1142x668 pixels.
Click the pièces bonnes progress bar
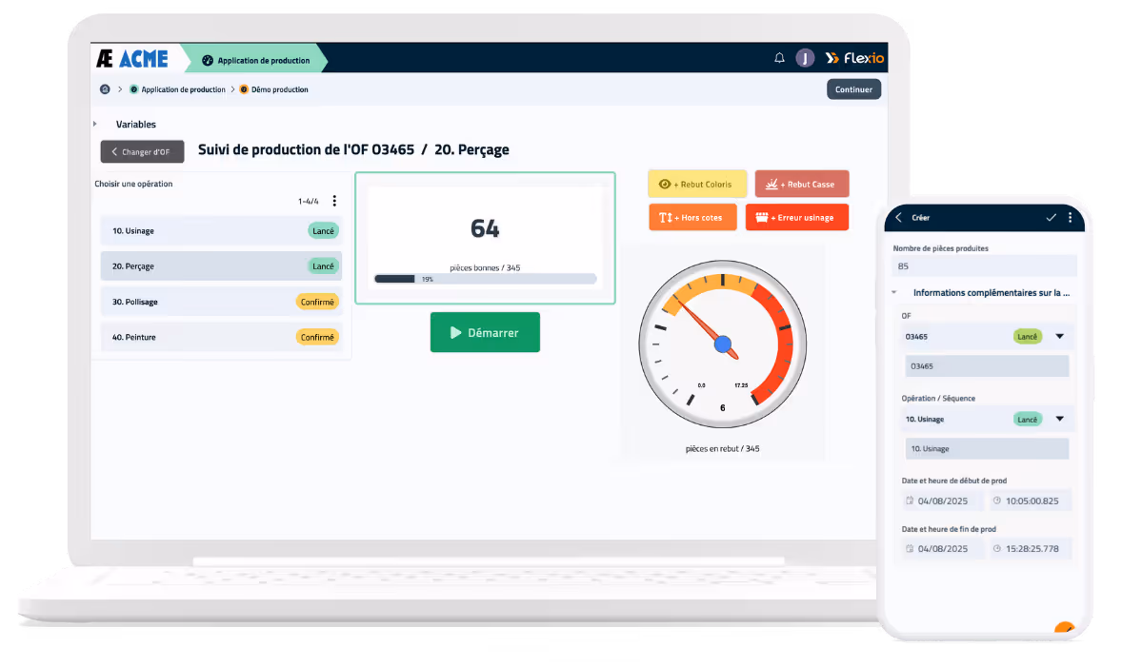[485, 279]
